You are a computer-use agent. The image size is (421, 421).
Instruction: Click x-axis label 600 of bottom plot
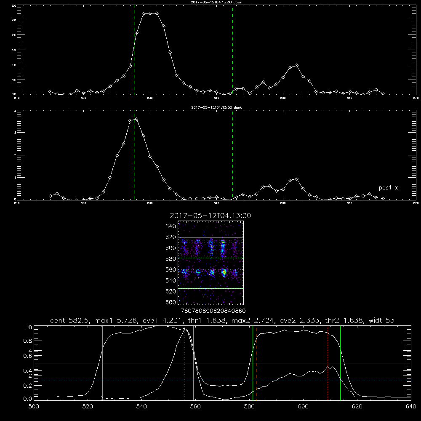pyautogui.click(x=304, y=407)
